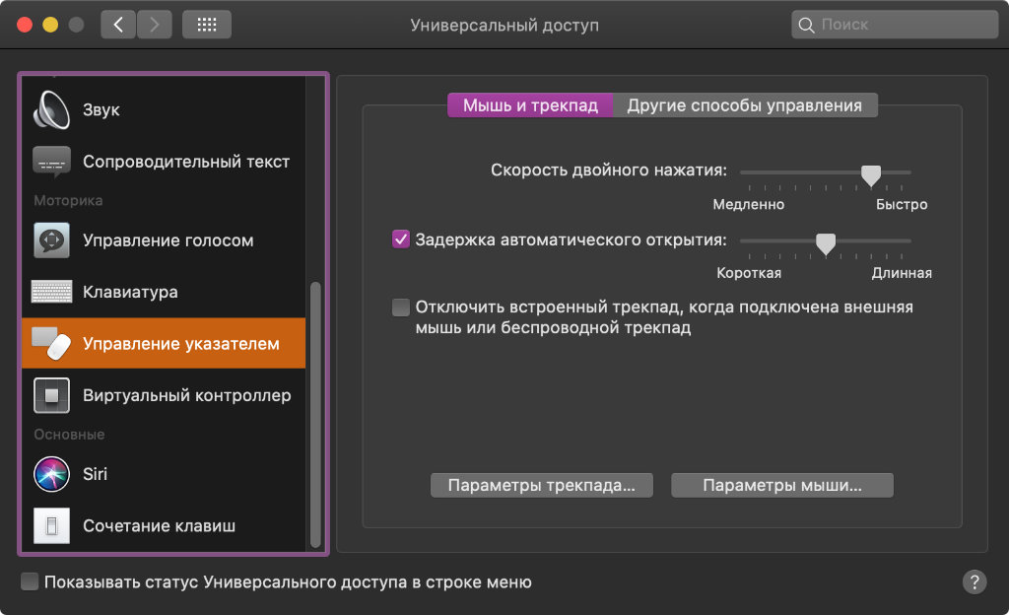
Task: Go back with the left arrow button
Action: (x=118, y=25)
